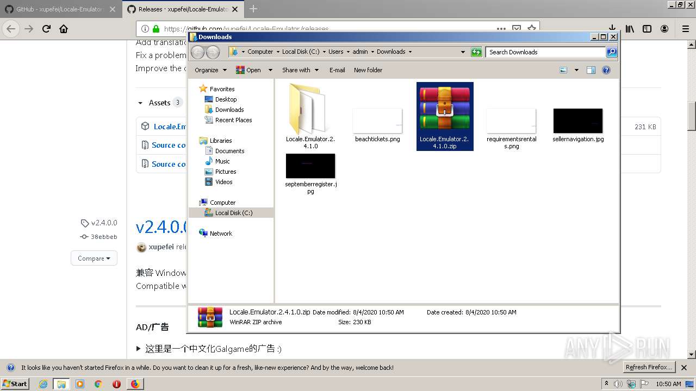Create a New folder
Image resolution: width=696 pixels, height=391 pixels.
coord(368,70)
